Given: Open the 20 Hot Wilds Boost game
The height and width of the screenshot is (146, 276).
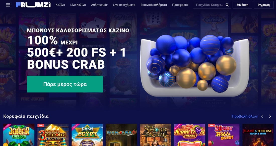Looking at the screenshot, I should (x=224, y=135).
